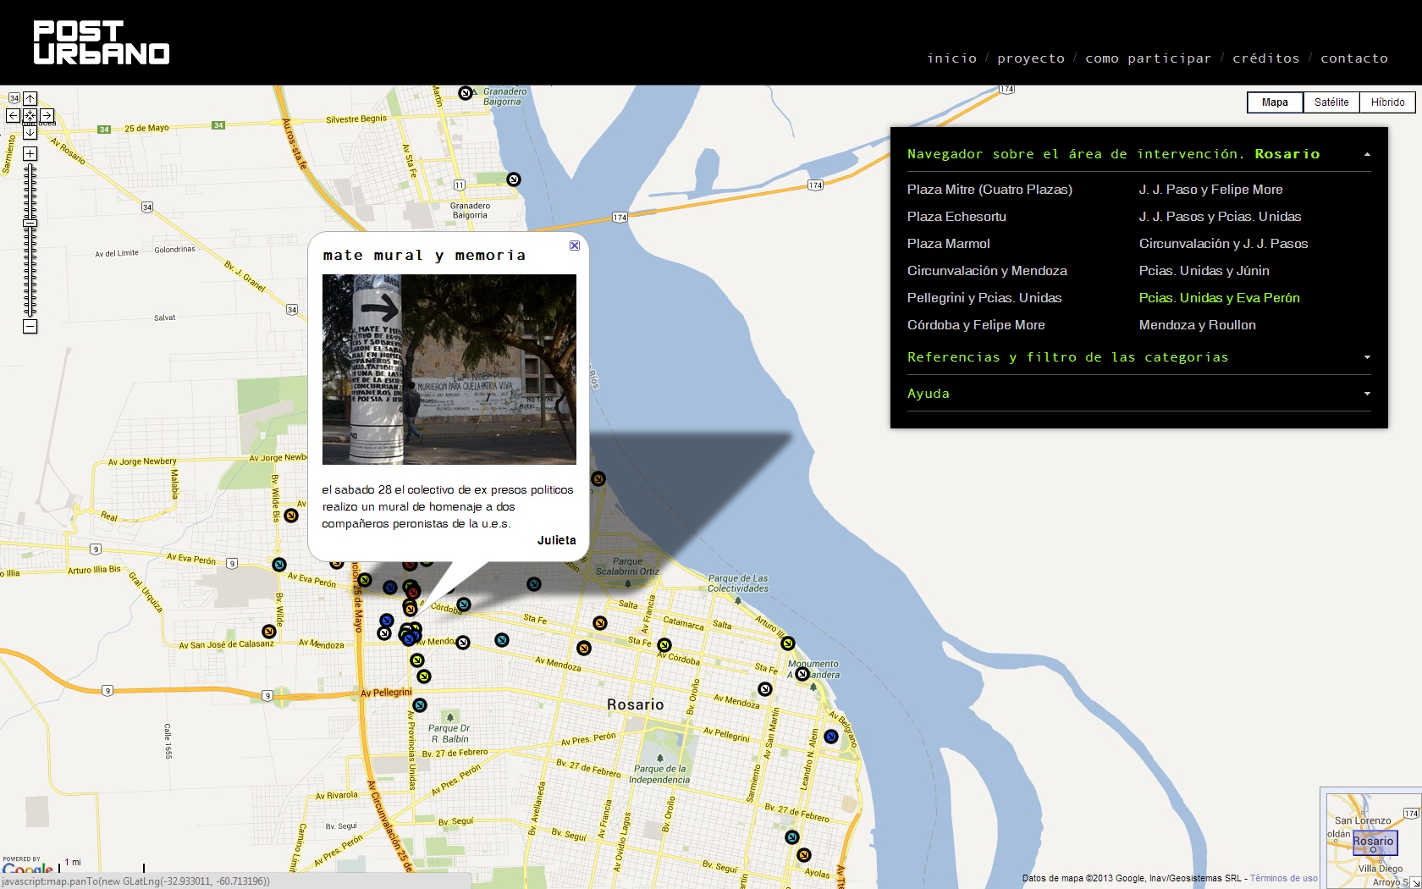Open the proyecto menu item
Screen dimensions: 1422x889
1030,58
